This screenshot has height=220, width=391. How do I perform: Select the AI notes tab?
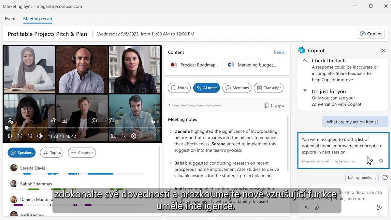pyautogui.click(x=207, y=88)
